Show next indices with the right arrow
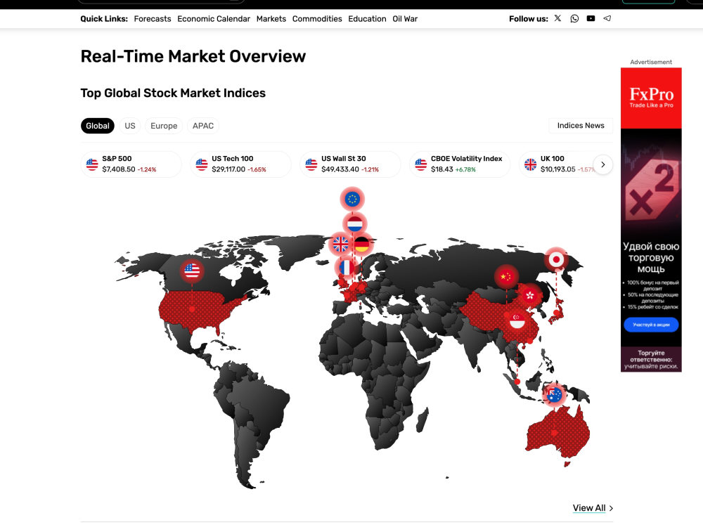The width and height of the screenshot is (703, 527). click(603, 164)
